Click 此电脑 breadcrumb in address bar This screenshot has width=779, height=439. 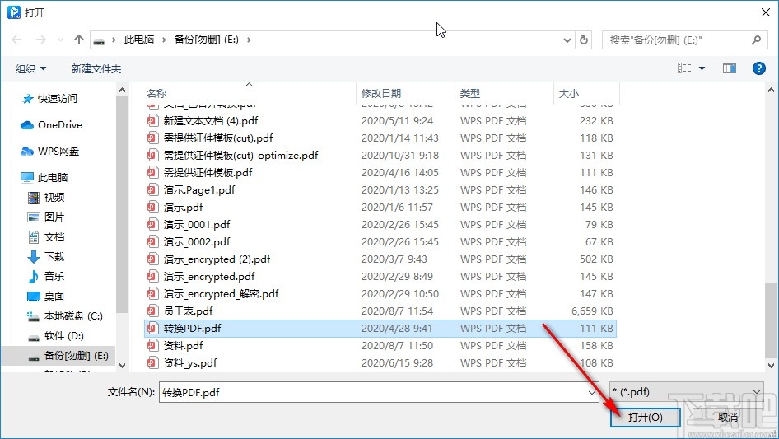(x=138, y=40)
